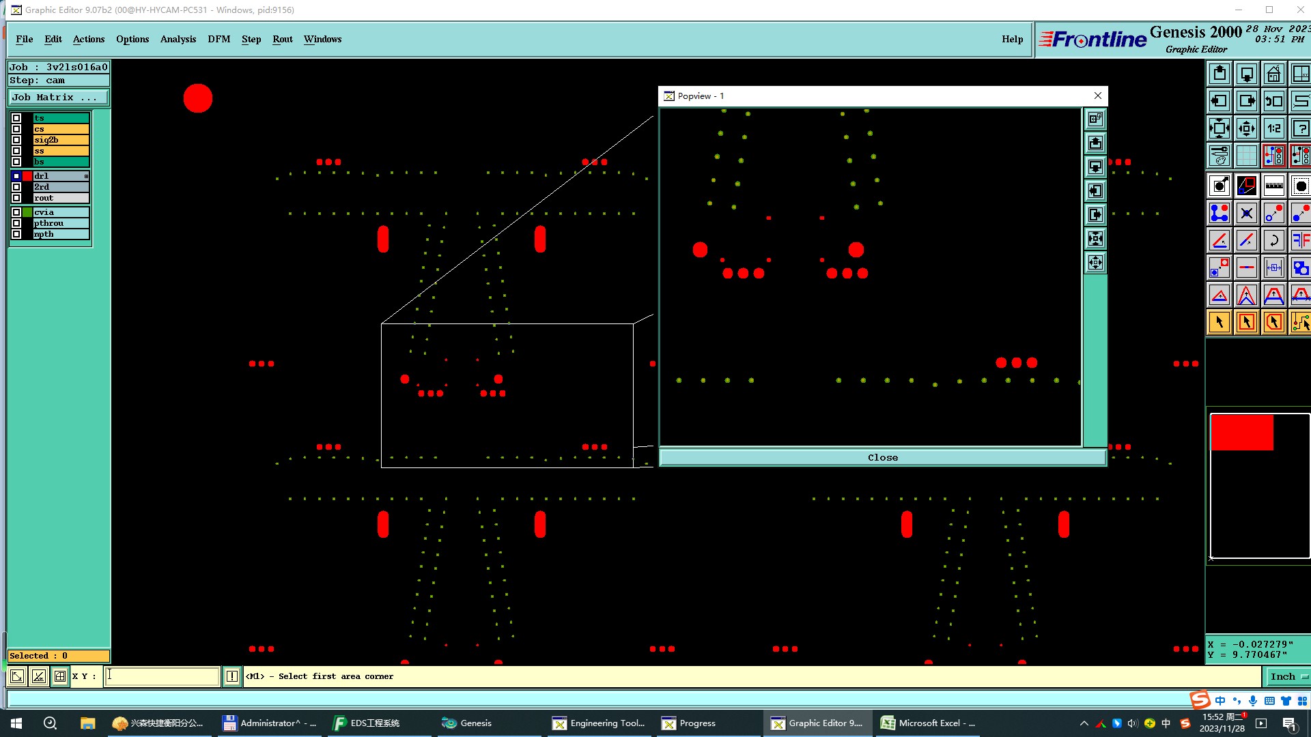1311x737 pixels.
Task: Click the 1:2 zoom scale icon
Action: [x=1273, y=128]
